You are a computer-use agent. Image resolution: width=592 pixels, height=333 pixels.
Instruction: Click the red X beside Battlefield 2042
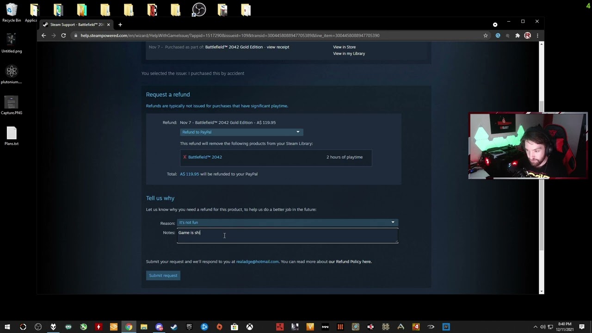tap(185, 157)
